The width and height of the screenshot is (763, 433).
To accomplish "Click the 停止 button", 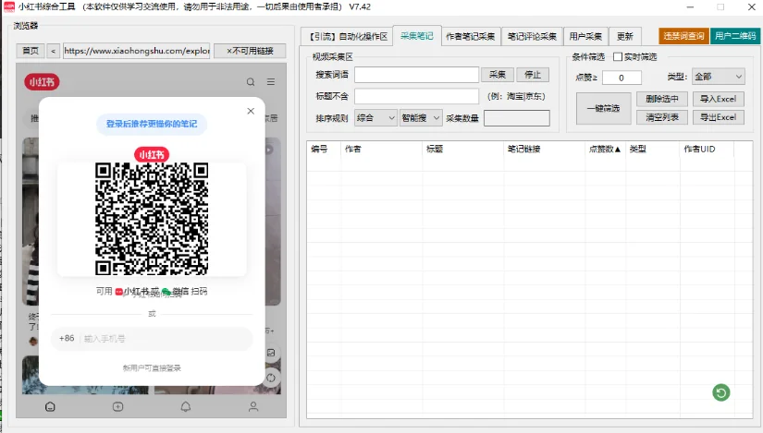I will 533,75.
